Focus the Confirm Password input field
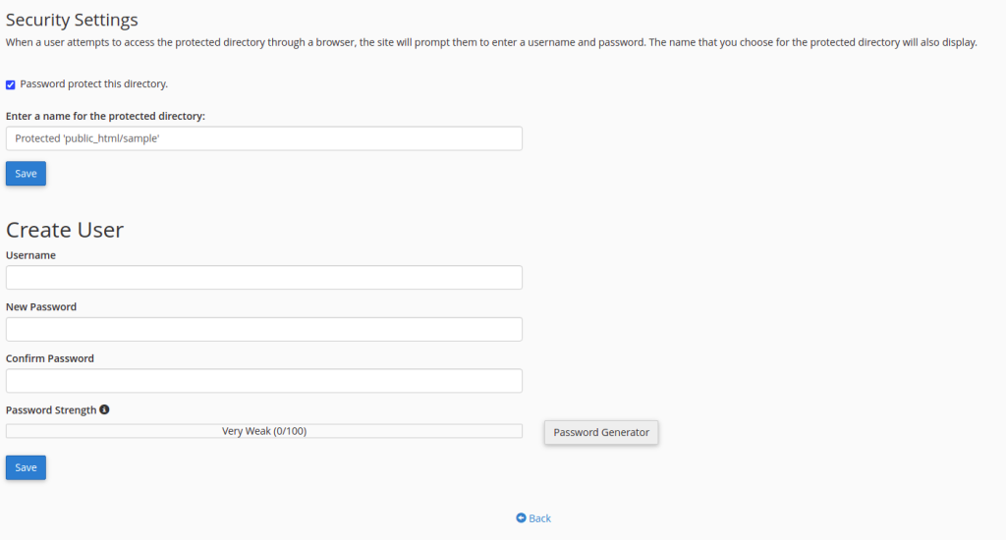The width and height of the screenshot is (1006, 540). click(263, 381)
